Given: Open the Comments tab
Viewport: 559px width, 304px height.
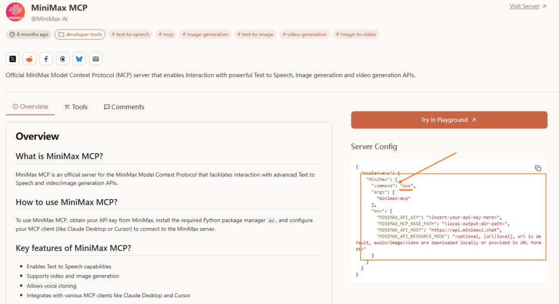Looking at the screenshot, I should 124,107.
